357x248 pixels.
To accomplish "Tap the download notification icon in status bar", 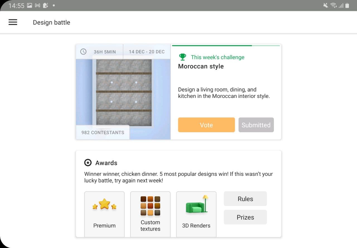I will click(46, 5).
